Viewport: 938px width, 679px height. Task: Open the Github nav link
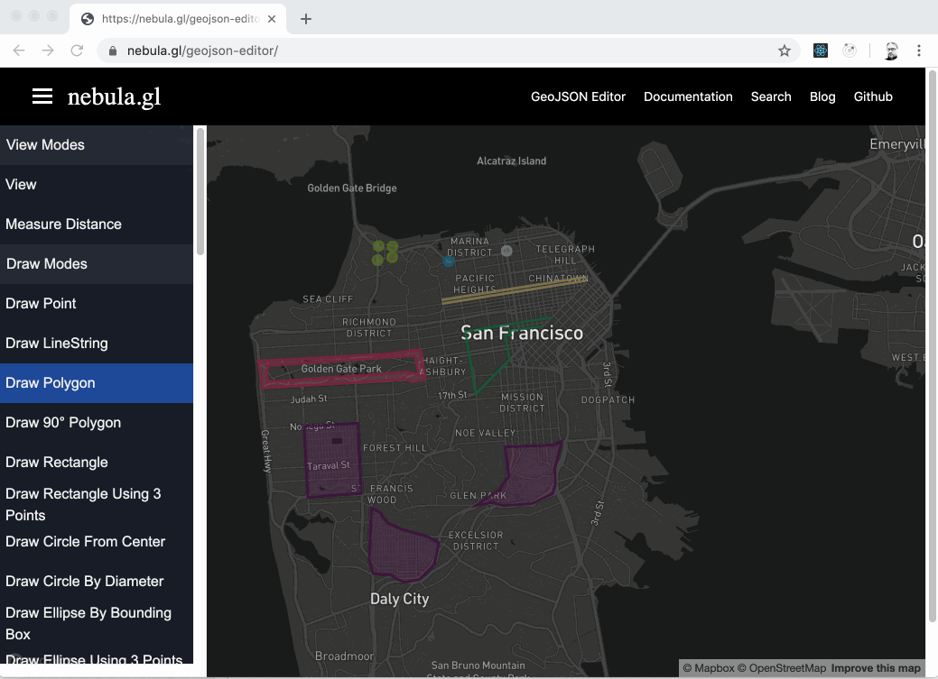(x=873, y=96)
